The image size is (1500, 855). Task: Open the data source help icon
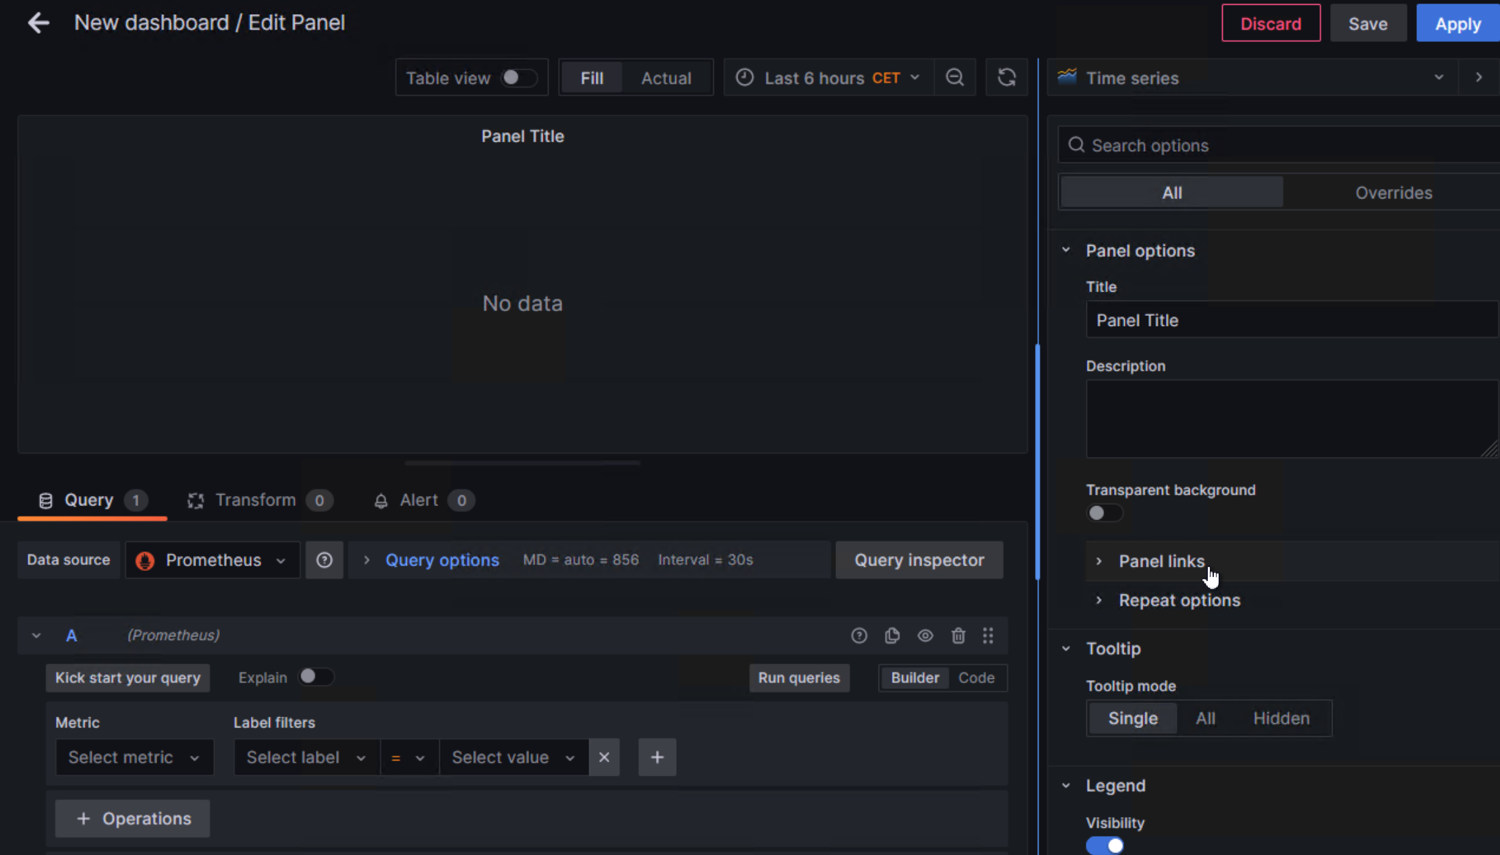coord(324,560)
